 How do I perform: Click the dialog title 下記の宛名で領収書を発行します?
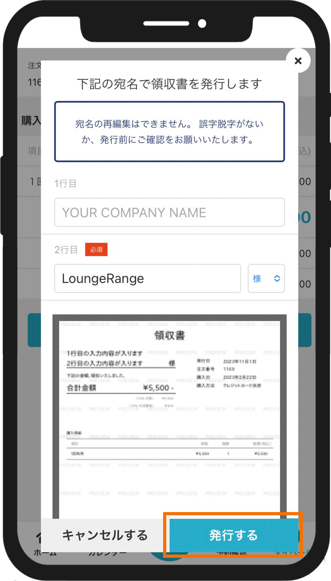tap(169, 84)
